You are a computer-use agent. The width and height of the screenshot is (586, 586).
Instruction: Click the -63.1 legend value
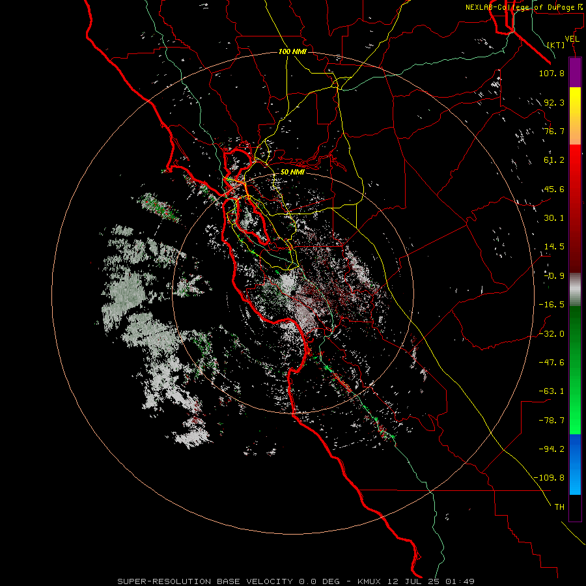[x=551, y=391]
